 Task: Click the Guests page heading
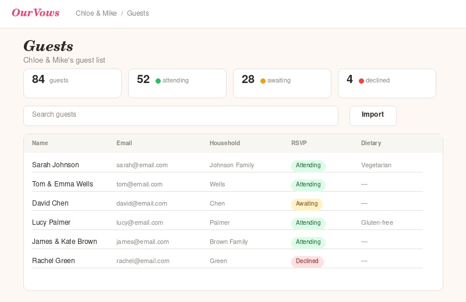point(48,46)
